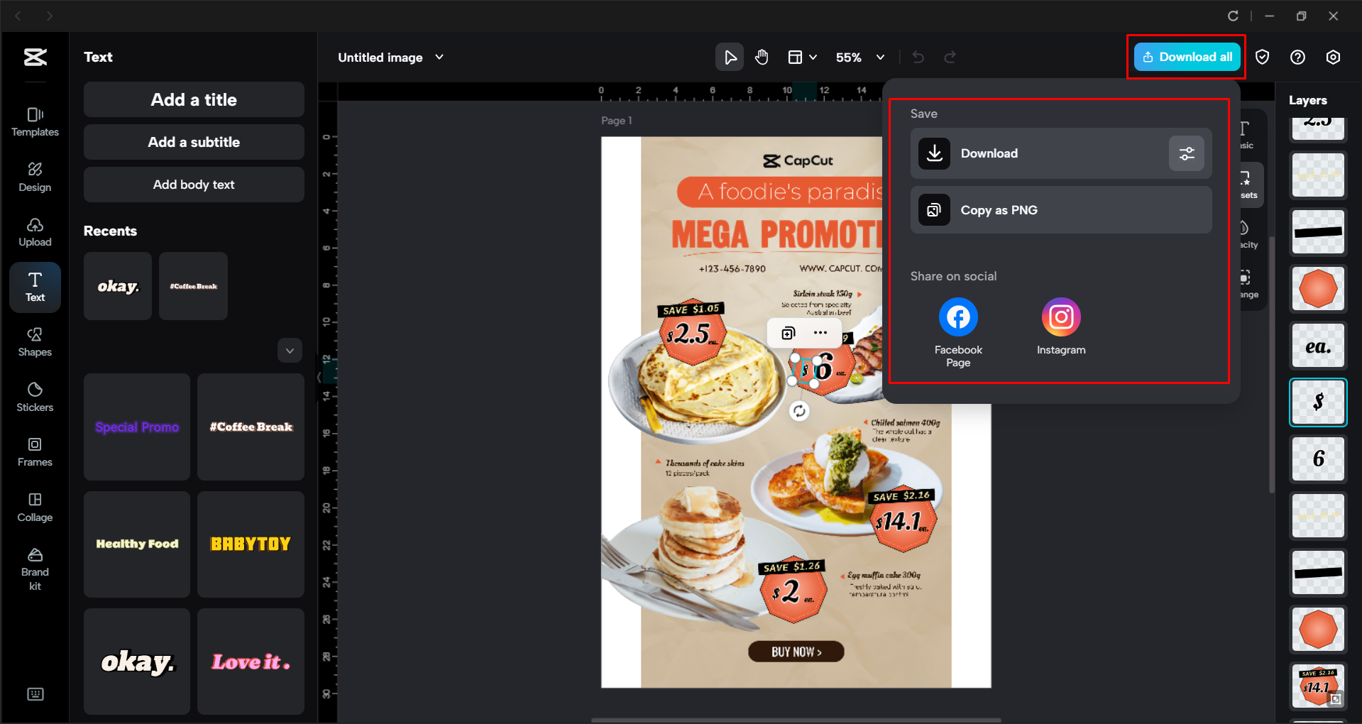Share design to Facebook Page
Image resolution: width=1362 pixels, height=724 pixels.
(957, 317)
